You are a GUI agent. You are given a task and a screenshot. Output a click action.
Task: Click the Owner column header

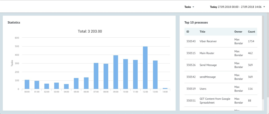tap(238, 32)
